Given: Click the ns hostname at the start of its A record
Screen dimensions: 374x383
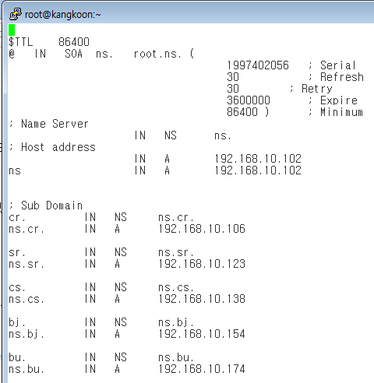Looking at the screenshot, I should 15,171.
